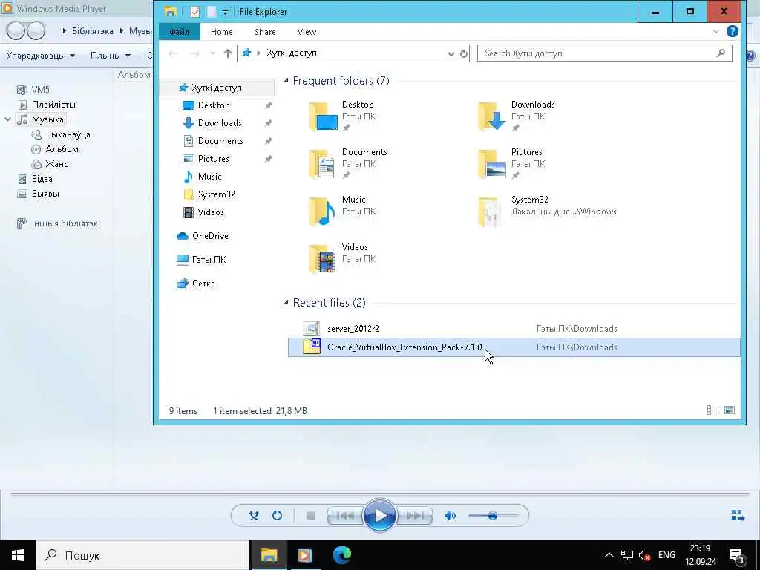
Task: Toggle repeat in Windows Media Player
Action: tap(277, 516)
